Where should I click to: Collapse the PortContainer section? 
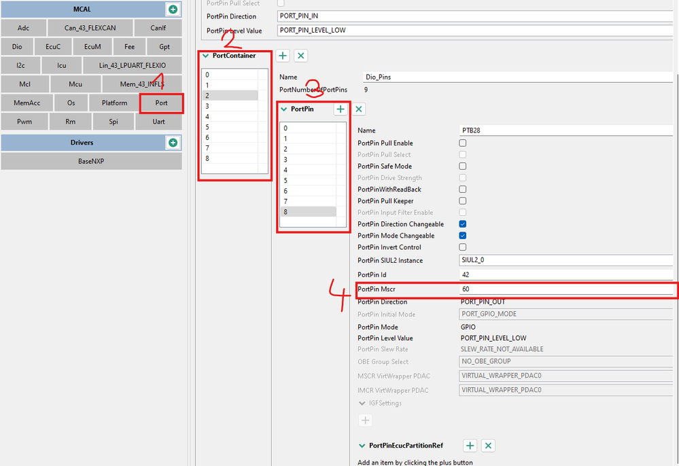(206, 56)
